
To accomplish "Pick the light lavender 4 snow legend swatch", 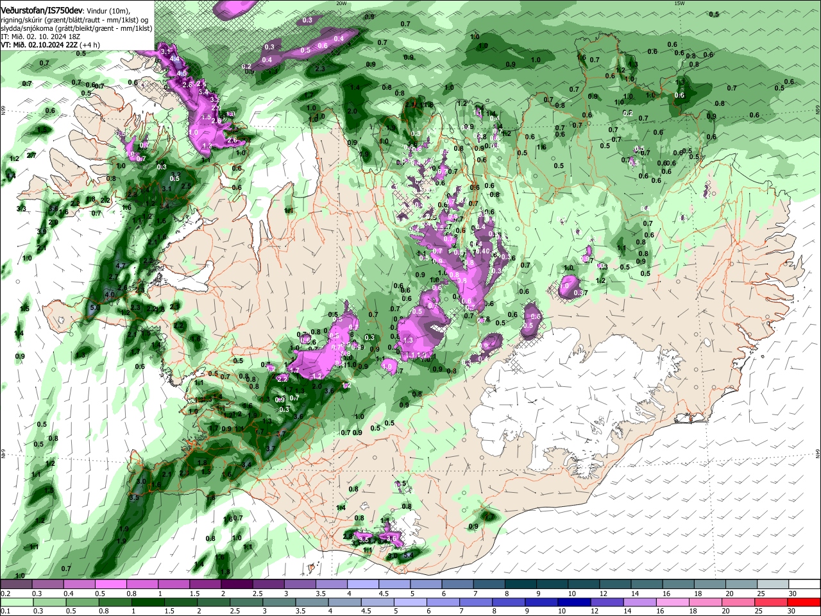I will (363, 584).
